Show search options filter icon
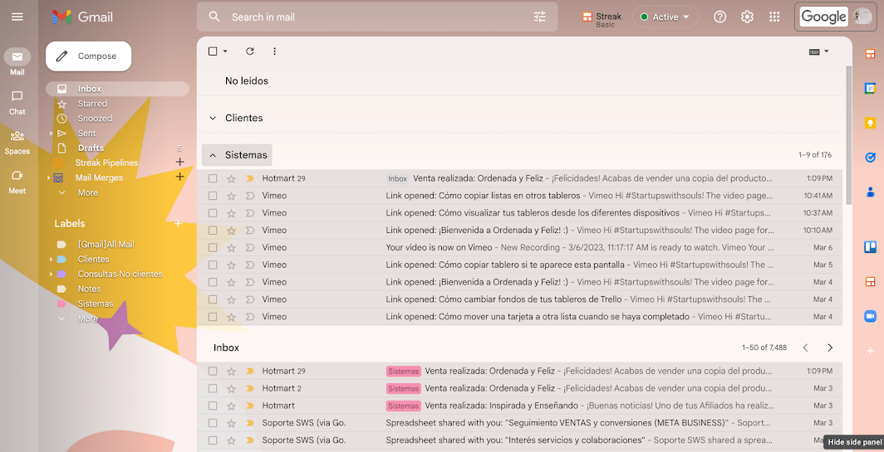The width and height of the screenshot is (884, 452). coord(539,17)
